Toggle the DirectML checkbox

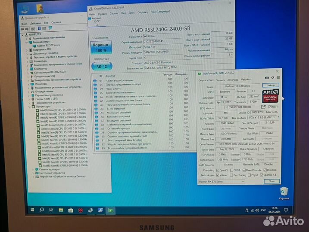(x=265, y=170)
